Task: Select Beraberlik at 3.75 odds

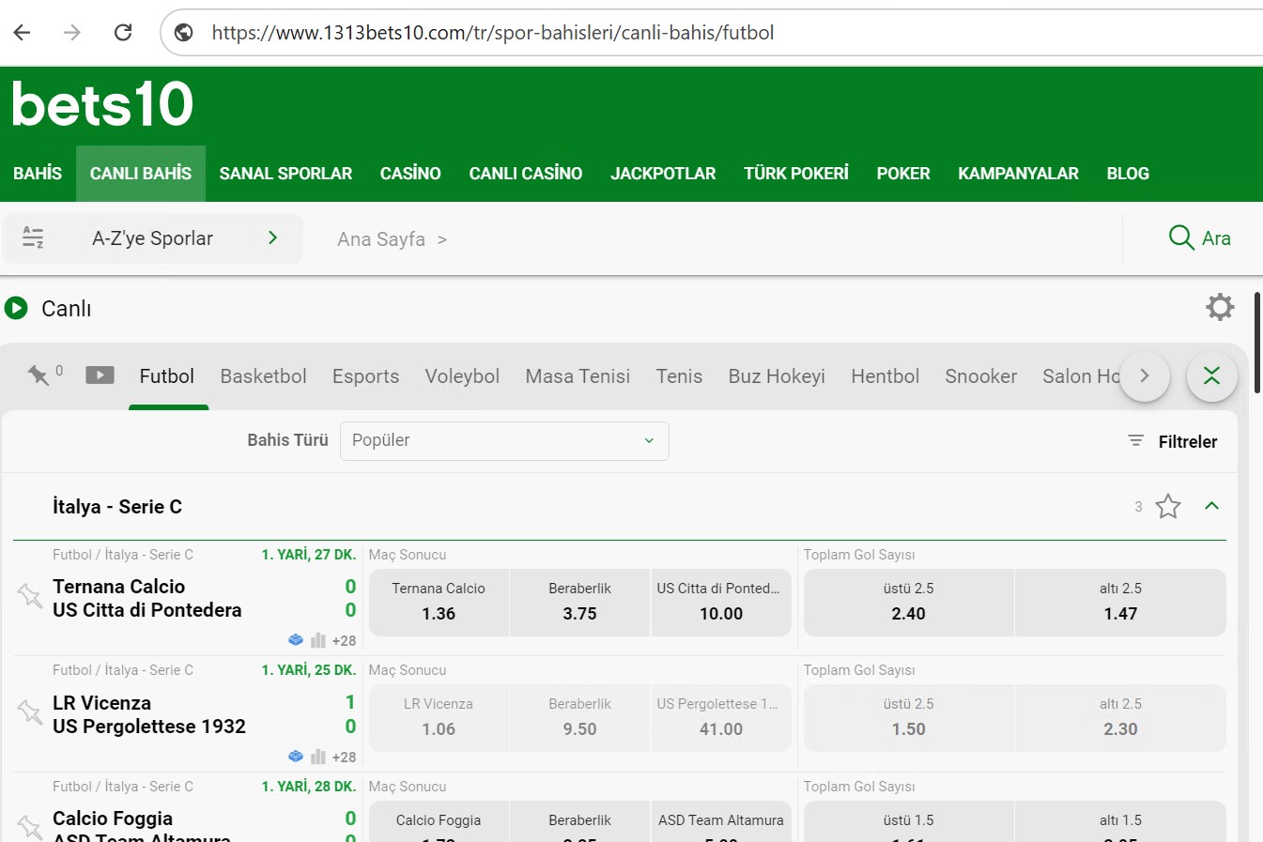Action: tap(579, 603)
